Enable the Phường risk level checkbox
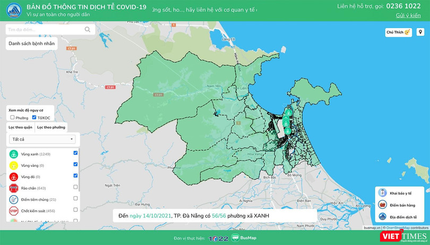 point(13,117)
